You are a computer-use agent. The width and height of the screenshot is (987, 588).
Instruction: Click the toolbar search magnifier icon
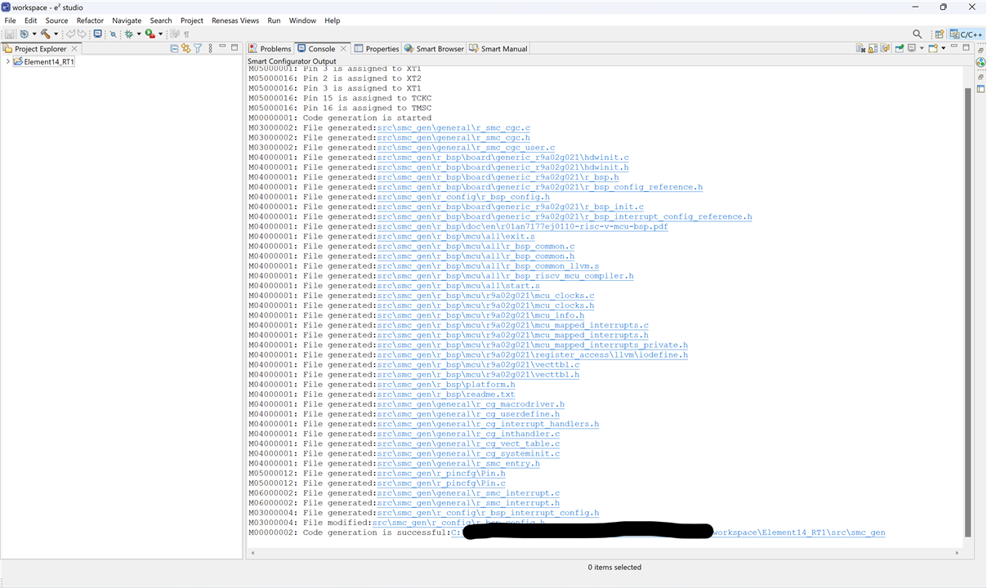[x=917, y=34]
